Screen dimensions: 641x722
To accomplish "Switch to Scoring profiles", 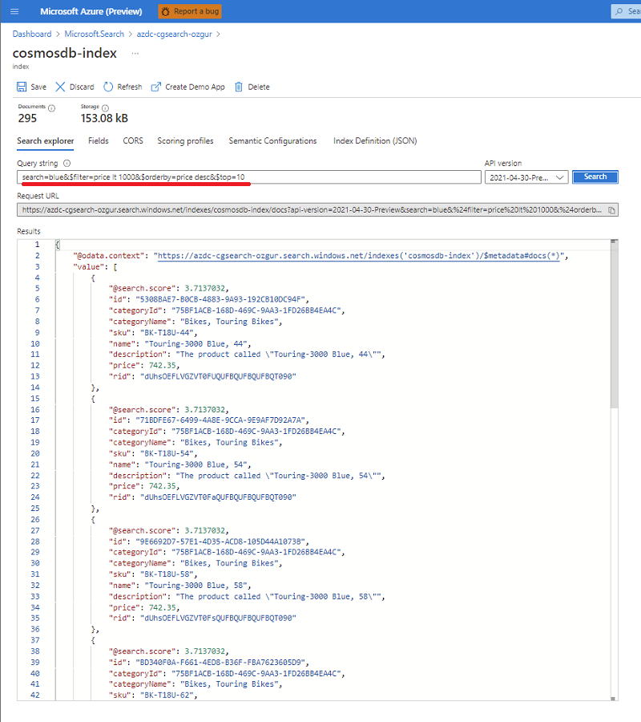I will point(185,140).
